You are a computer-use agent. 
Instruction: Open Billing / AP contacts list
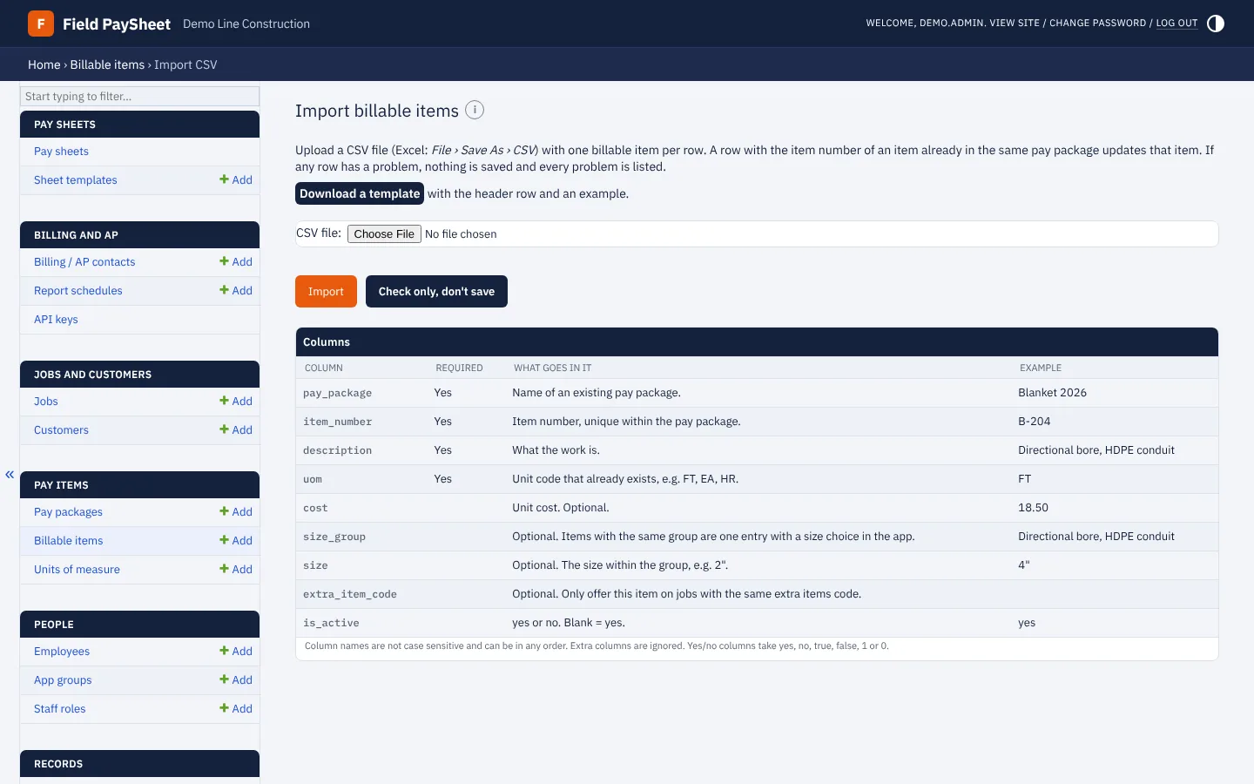point(84,262)
